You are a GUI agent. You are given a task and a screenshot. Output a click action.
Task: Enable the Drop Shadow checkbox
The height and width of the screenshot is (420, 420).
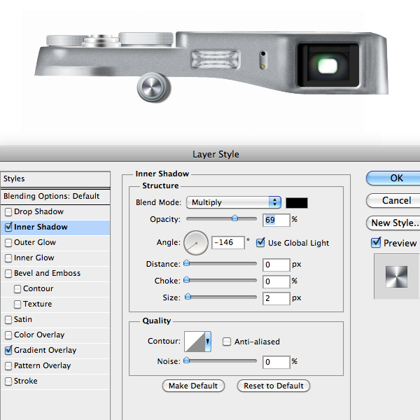(x=8, y=212)
